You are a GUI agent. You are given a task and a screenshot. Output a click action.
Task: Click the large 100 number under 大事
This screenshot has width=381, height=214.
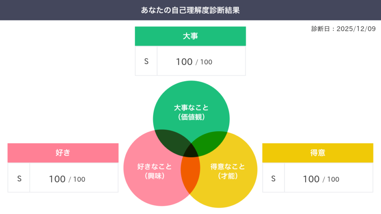click(184, 62)
